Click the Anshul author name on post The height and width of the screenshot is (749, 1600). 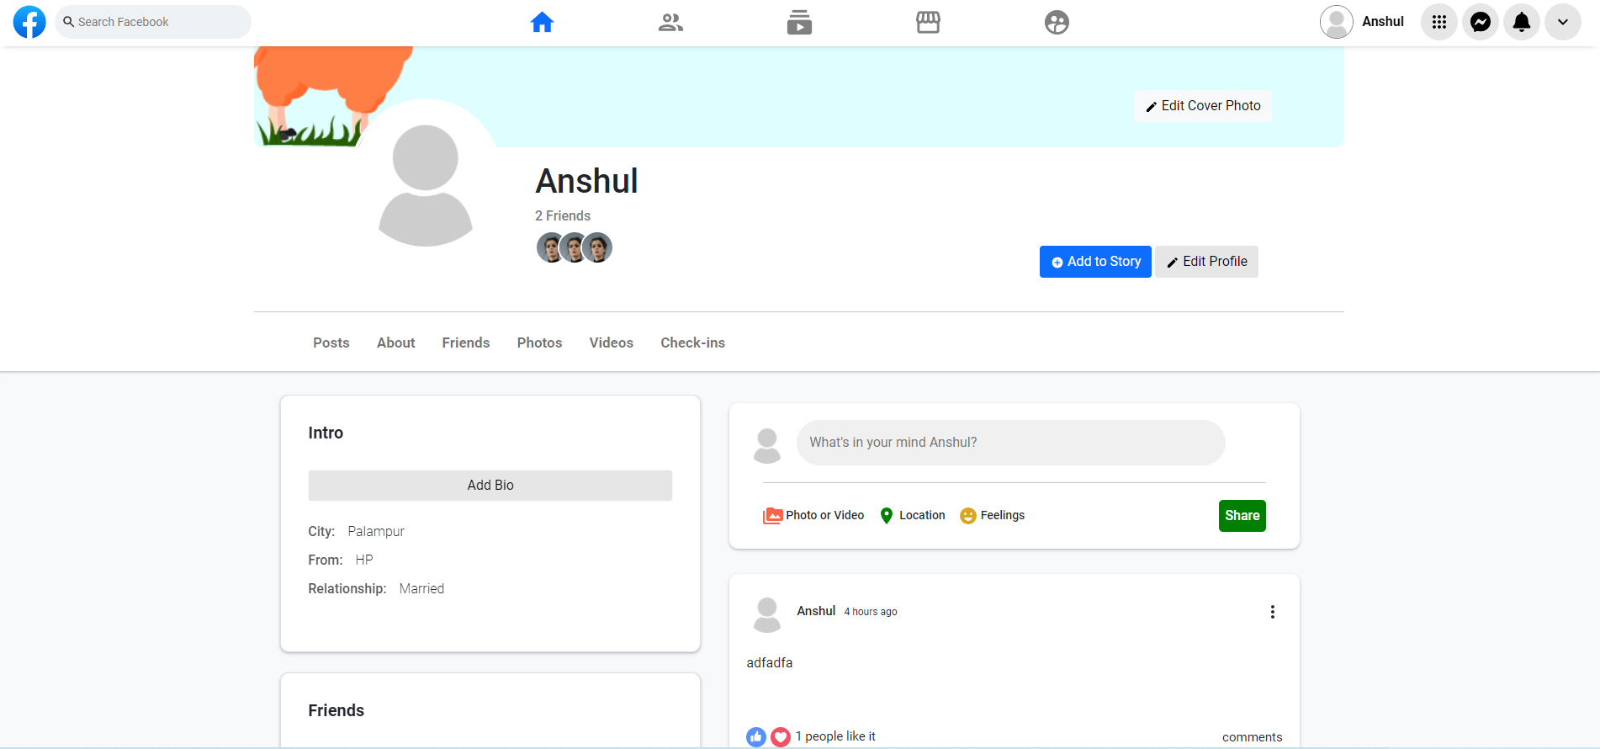[816, 611]
